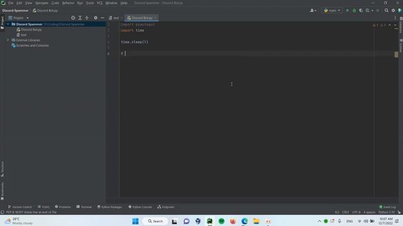The image size is (403, 226).
Task: Open the View menu
Action: tap(28, 3)
